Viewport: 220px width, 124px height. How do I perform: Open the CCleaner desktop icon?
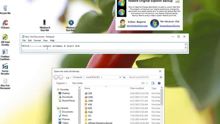(x=5, y=24)
